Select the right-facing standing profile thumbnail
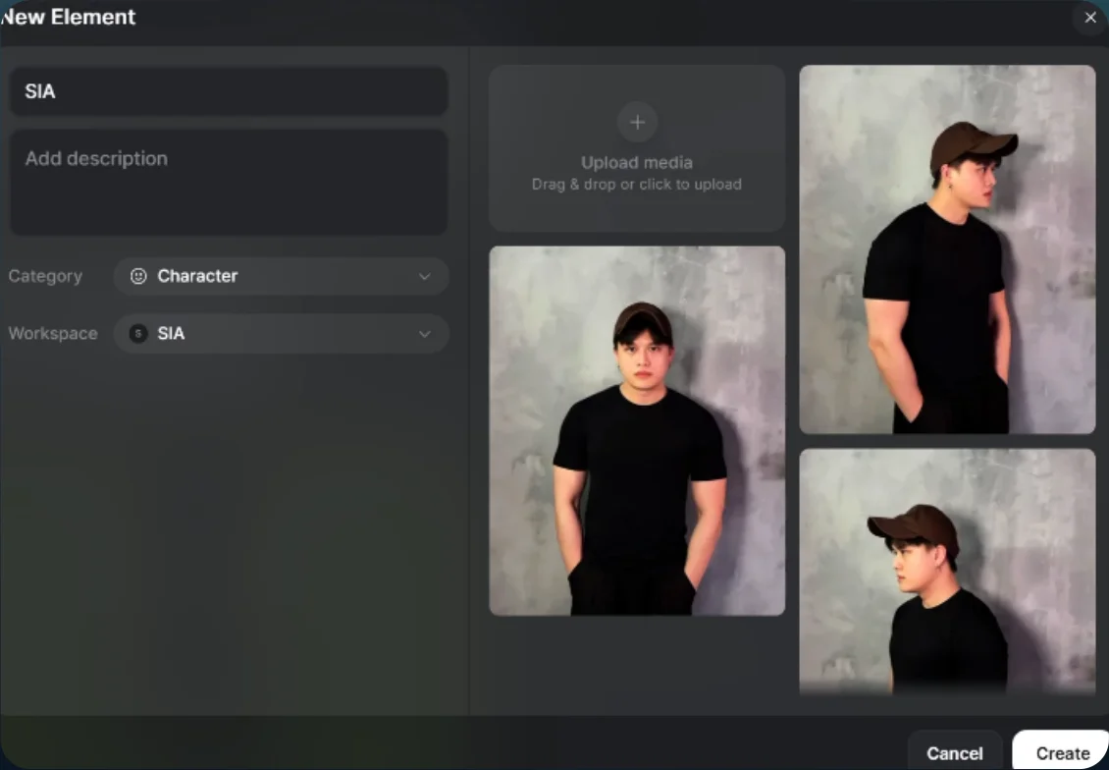 point(947,249)
